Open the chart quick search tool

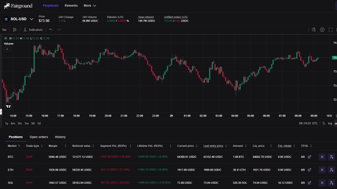(x=314, y=30)
